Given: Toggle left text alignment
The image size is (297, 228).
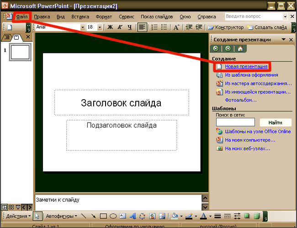Looking at the screenshot, I should pyautogui.click(x=142, y=27).
